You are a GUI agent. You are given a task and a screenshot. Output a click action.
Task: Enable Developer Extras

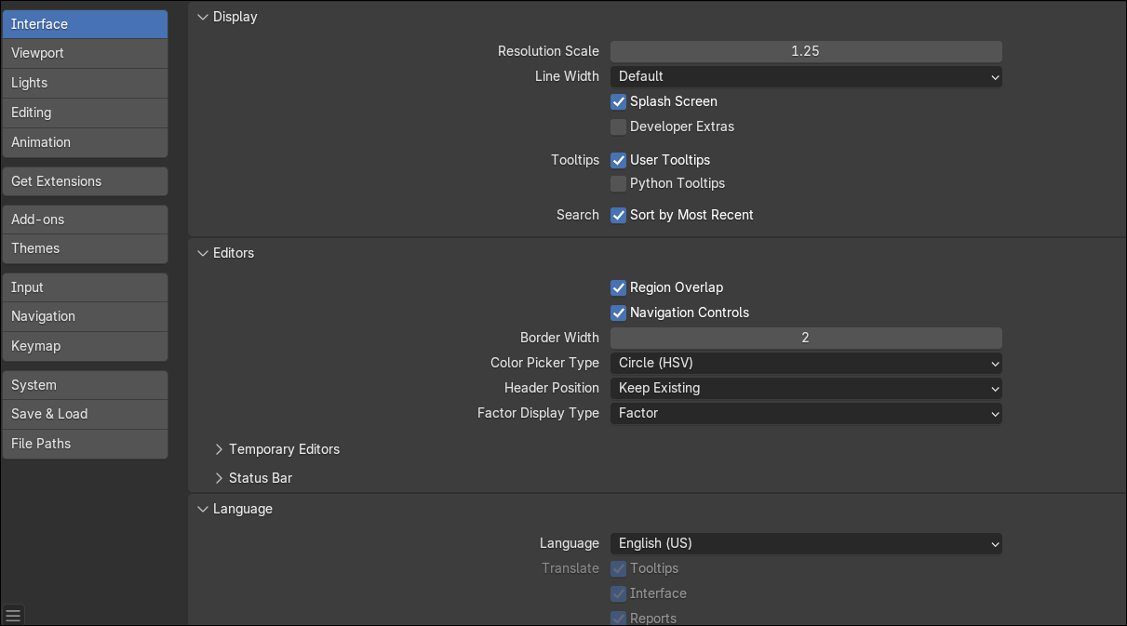tap(619, 127)
